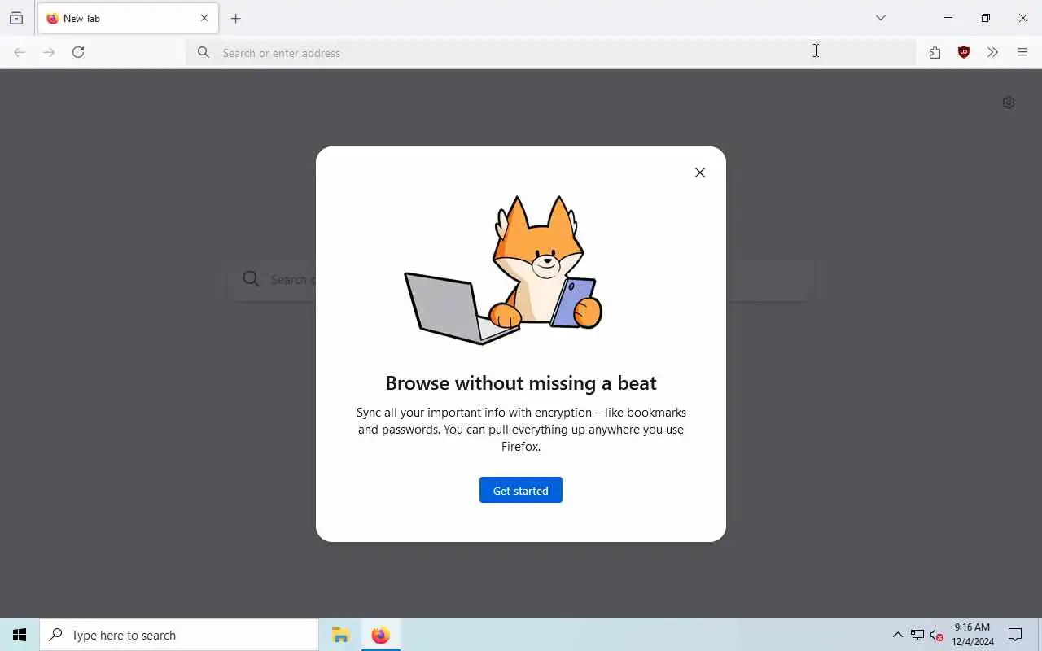Minimize the Firefox window
This screenshot has height=651, width=1042.
[948, 18]
